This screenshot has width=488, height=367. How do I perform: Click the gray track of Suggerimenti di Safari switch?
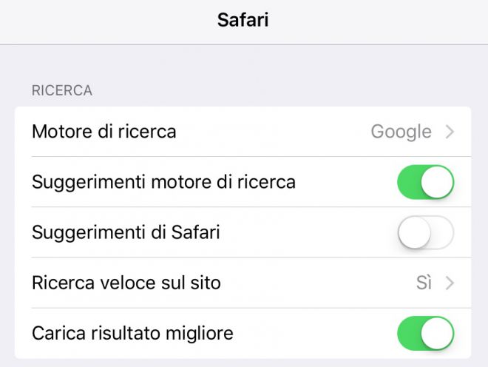point(442,232)
